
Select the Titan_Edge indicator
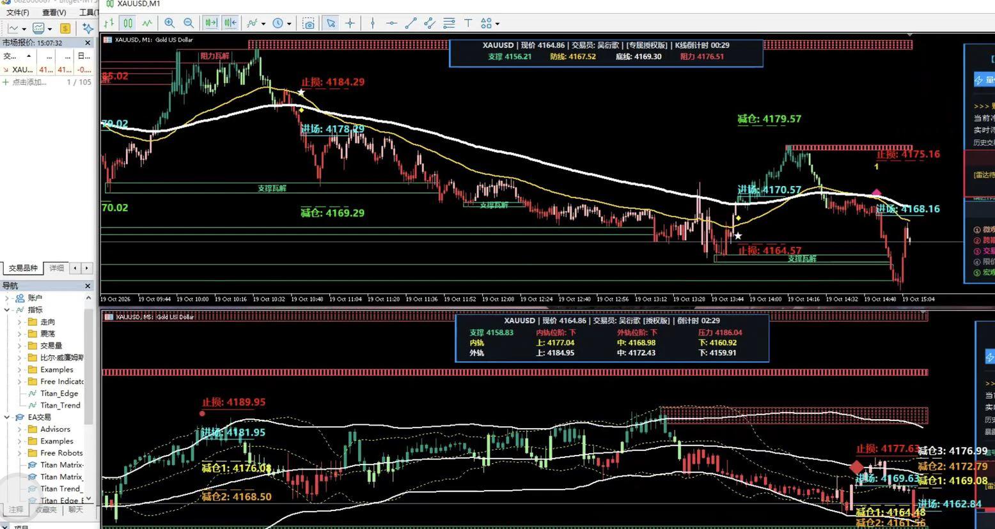pyautogui.click(x=59, y=394)
